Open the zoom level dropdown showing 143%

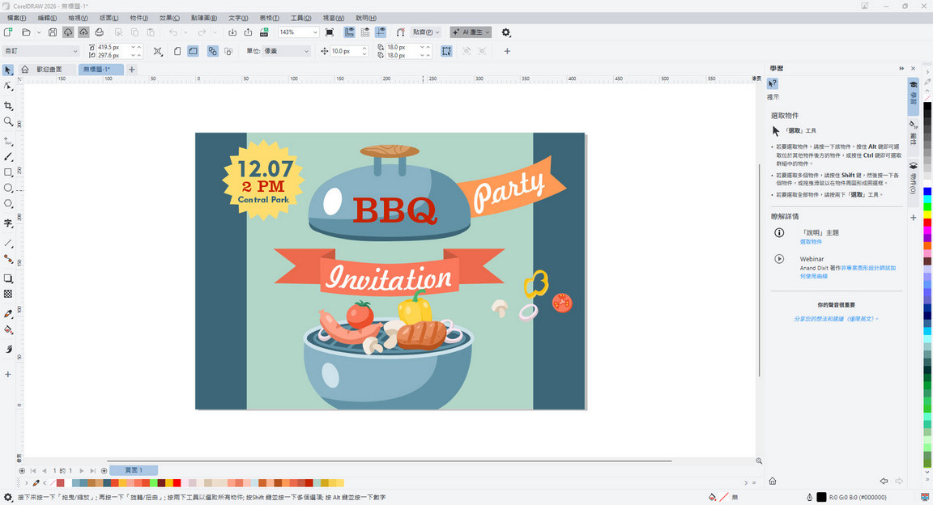pyautogui.click(x=313, y=32)
